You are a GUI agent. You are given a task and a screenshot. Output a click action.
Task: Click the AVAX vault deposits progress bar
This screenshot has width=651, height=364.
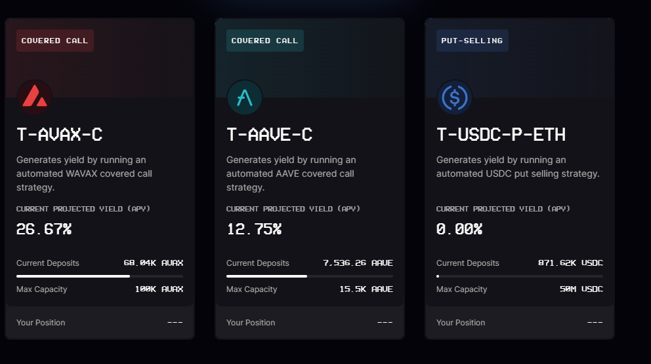coord(100,276)
